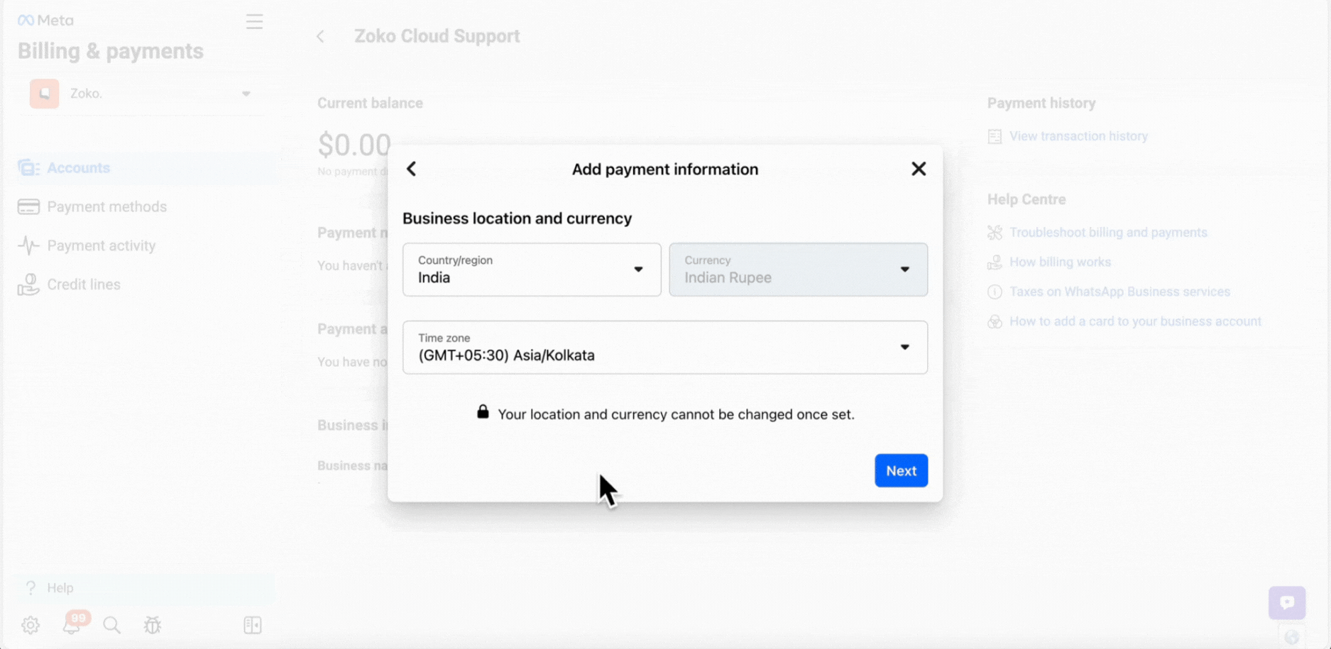The image size is (1331, 649).
Task: Click the $0.00 current balance amount
Action: click(x=354, y=145)
